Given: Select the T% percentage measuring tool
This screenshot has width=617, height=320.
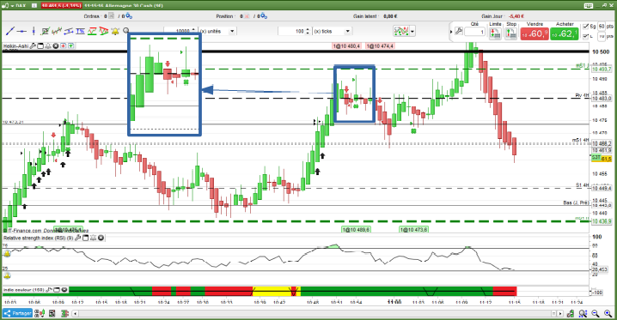Looking at the screenshot, I should (x=80, y=31).
